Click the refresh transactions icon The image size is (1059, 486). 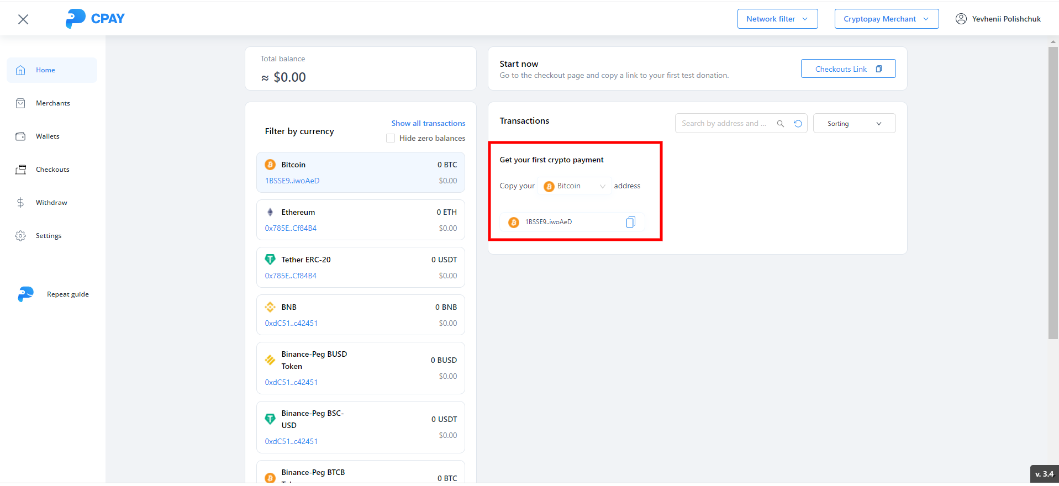pyautogui.click(x=798, y=124)
